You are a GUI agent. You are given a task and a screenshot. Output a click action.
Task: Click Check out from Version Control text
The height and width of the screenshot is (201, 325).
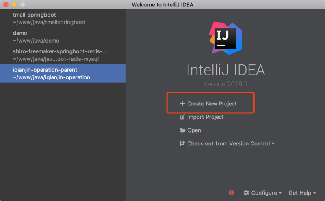(x=228, y=143)
